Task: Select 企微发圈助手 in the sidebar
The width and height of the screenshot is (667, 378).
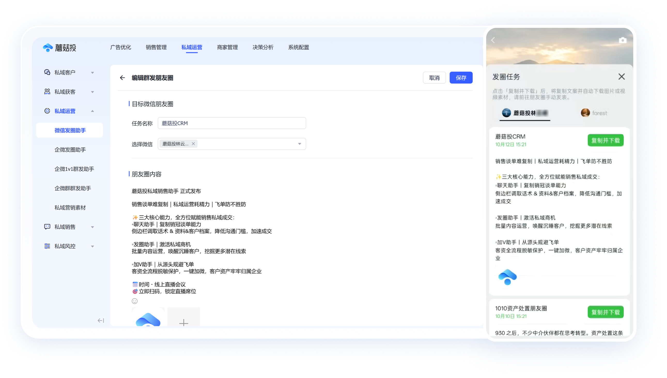Action: point(70,149)
